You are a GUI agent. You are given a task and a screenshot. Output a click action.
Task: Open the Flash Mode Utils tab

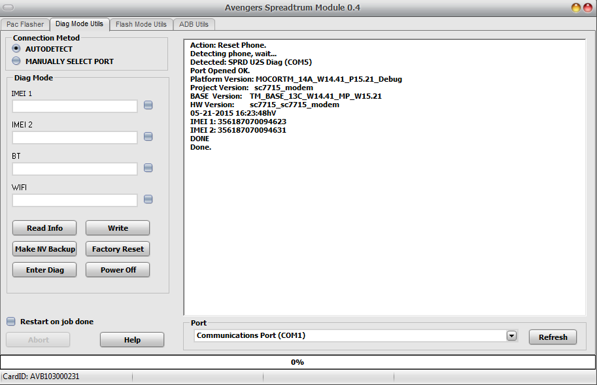(141, 24)
